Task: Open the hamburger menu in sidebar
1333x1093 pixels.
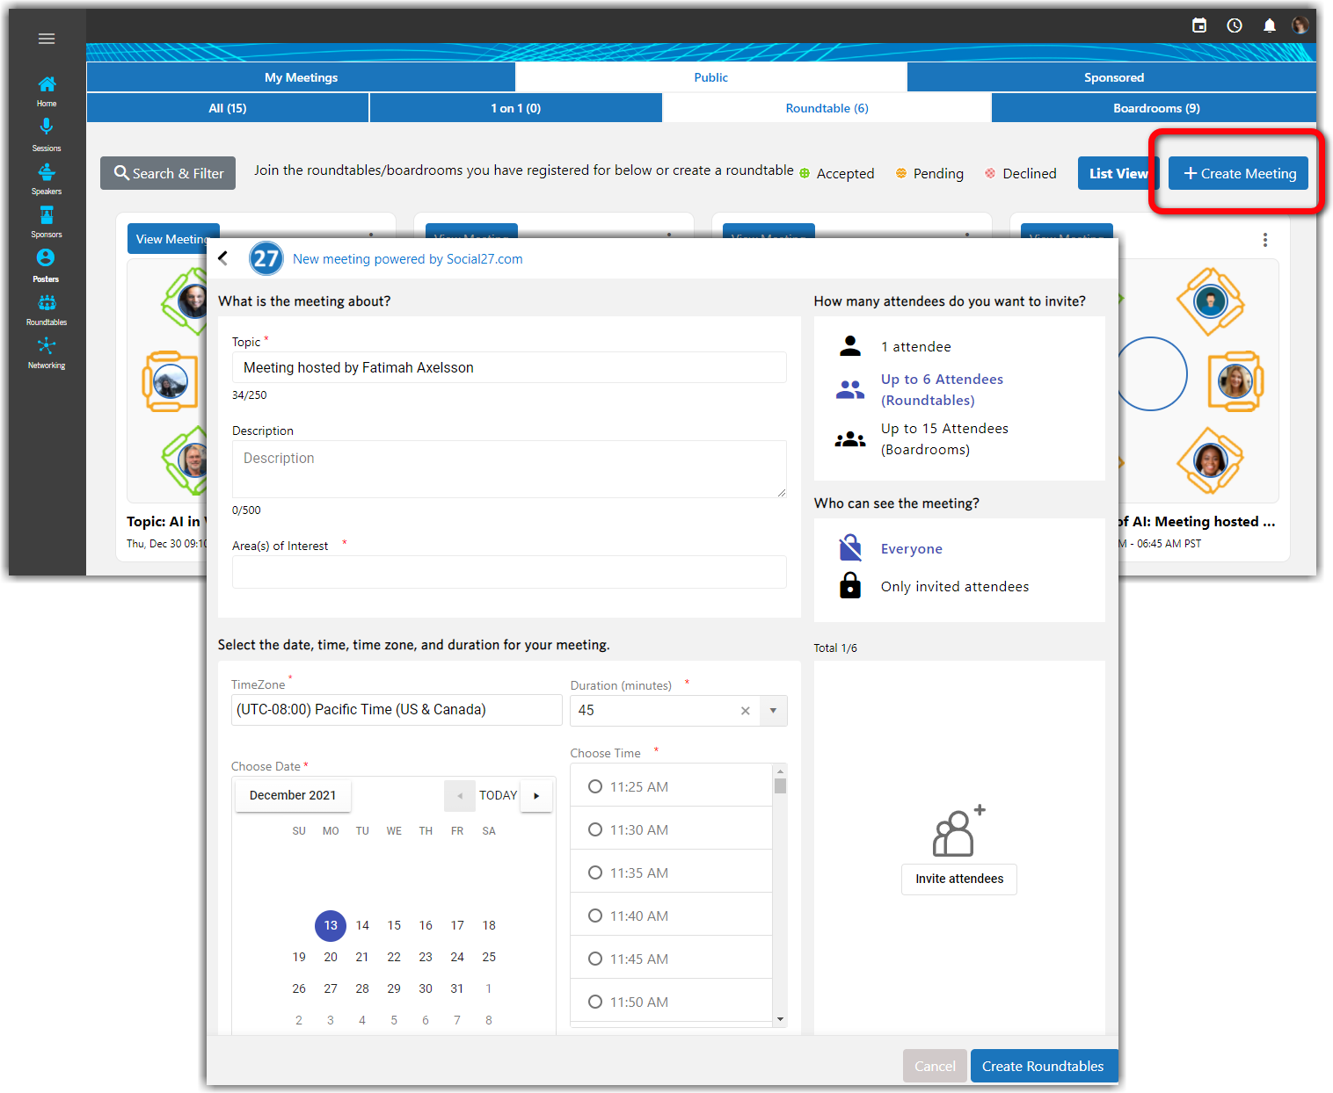Action: pos(47,39)
